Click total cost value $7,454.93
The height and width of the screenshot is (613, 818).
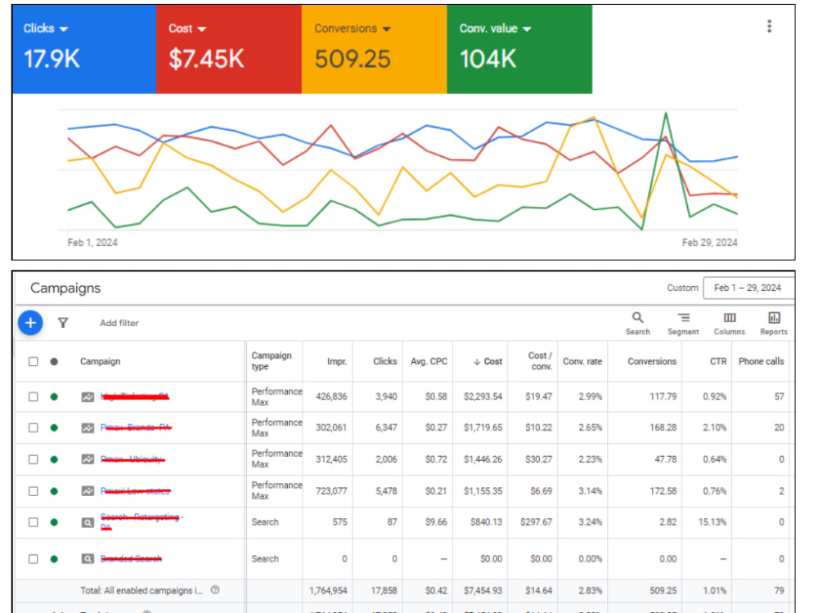pyautogui.click(x=483, y=591)
